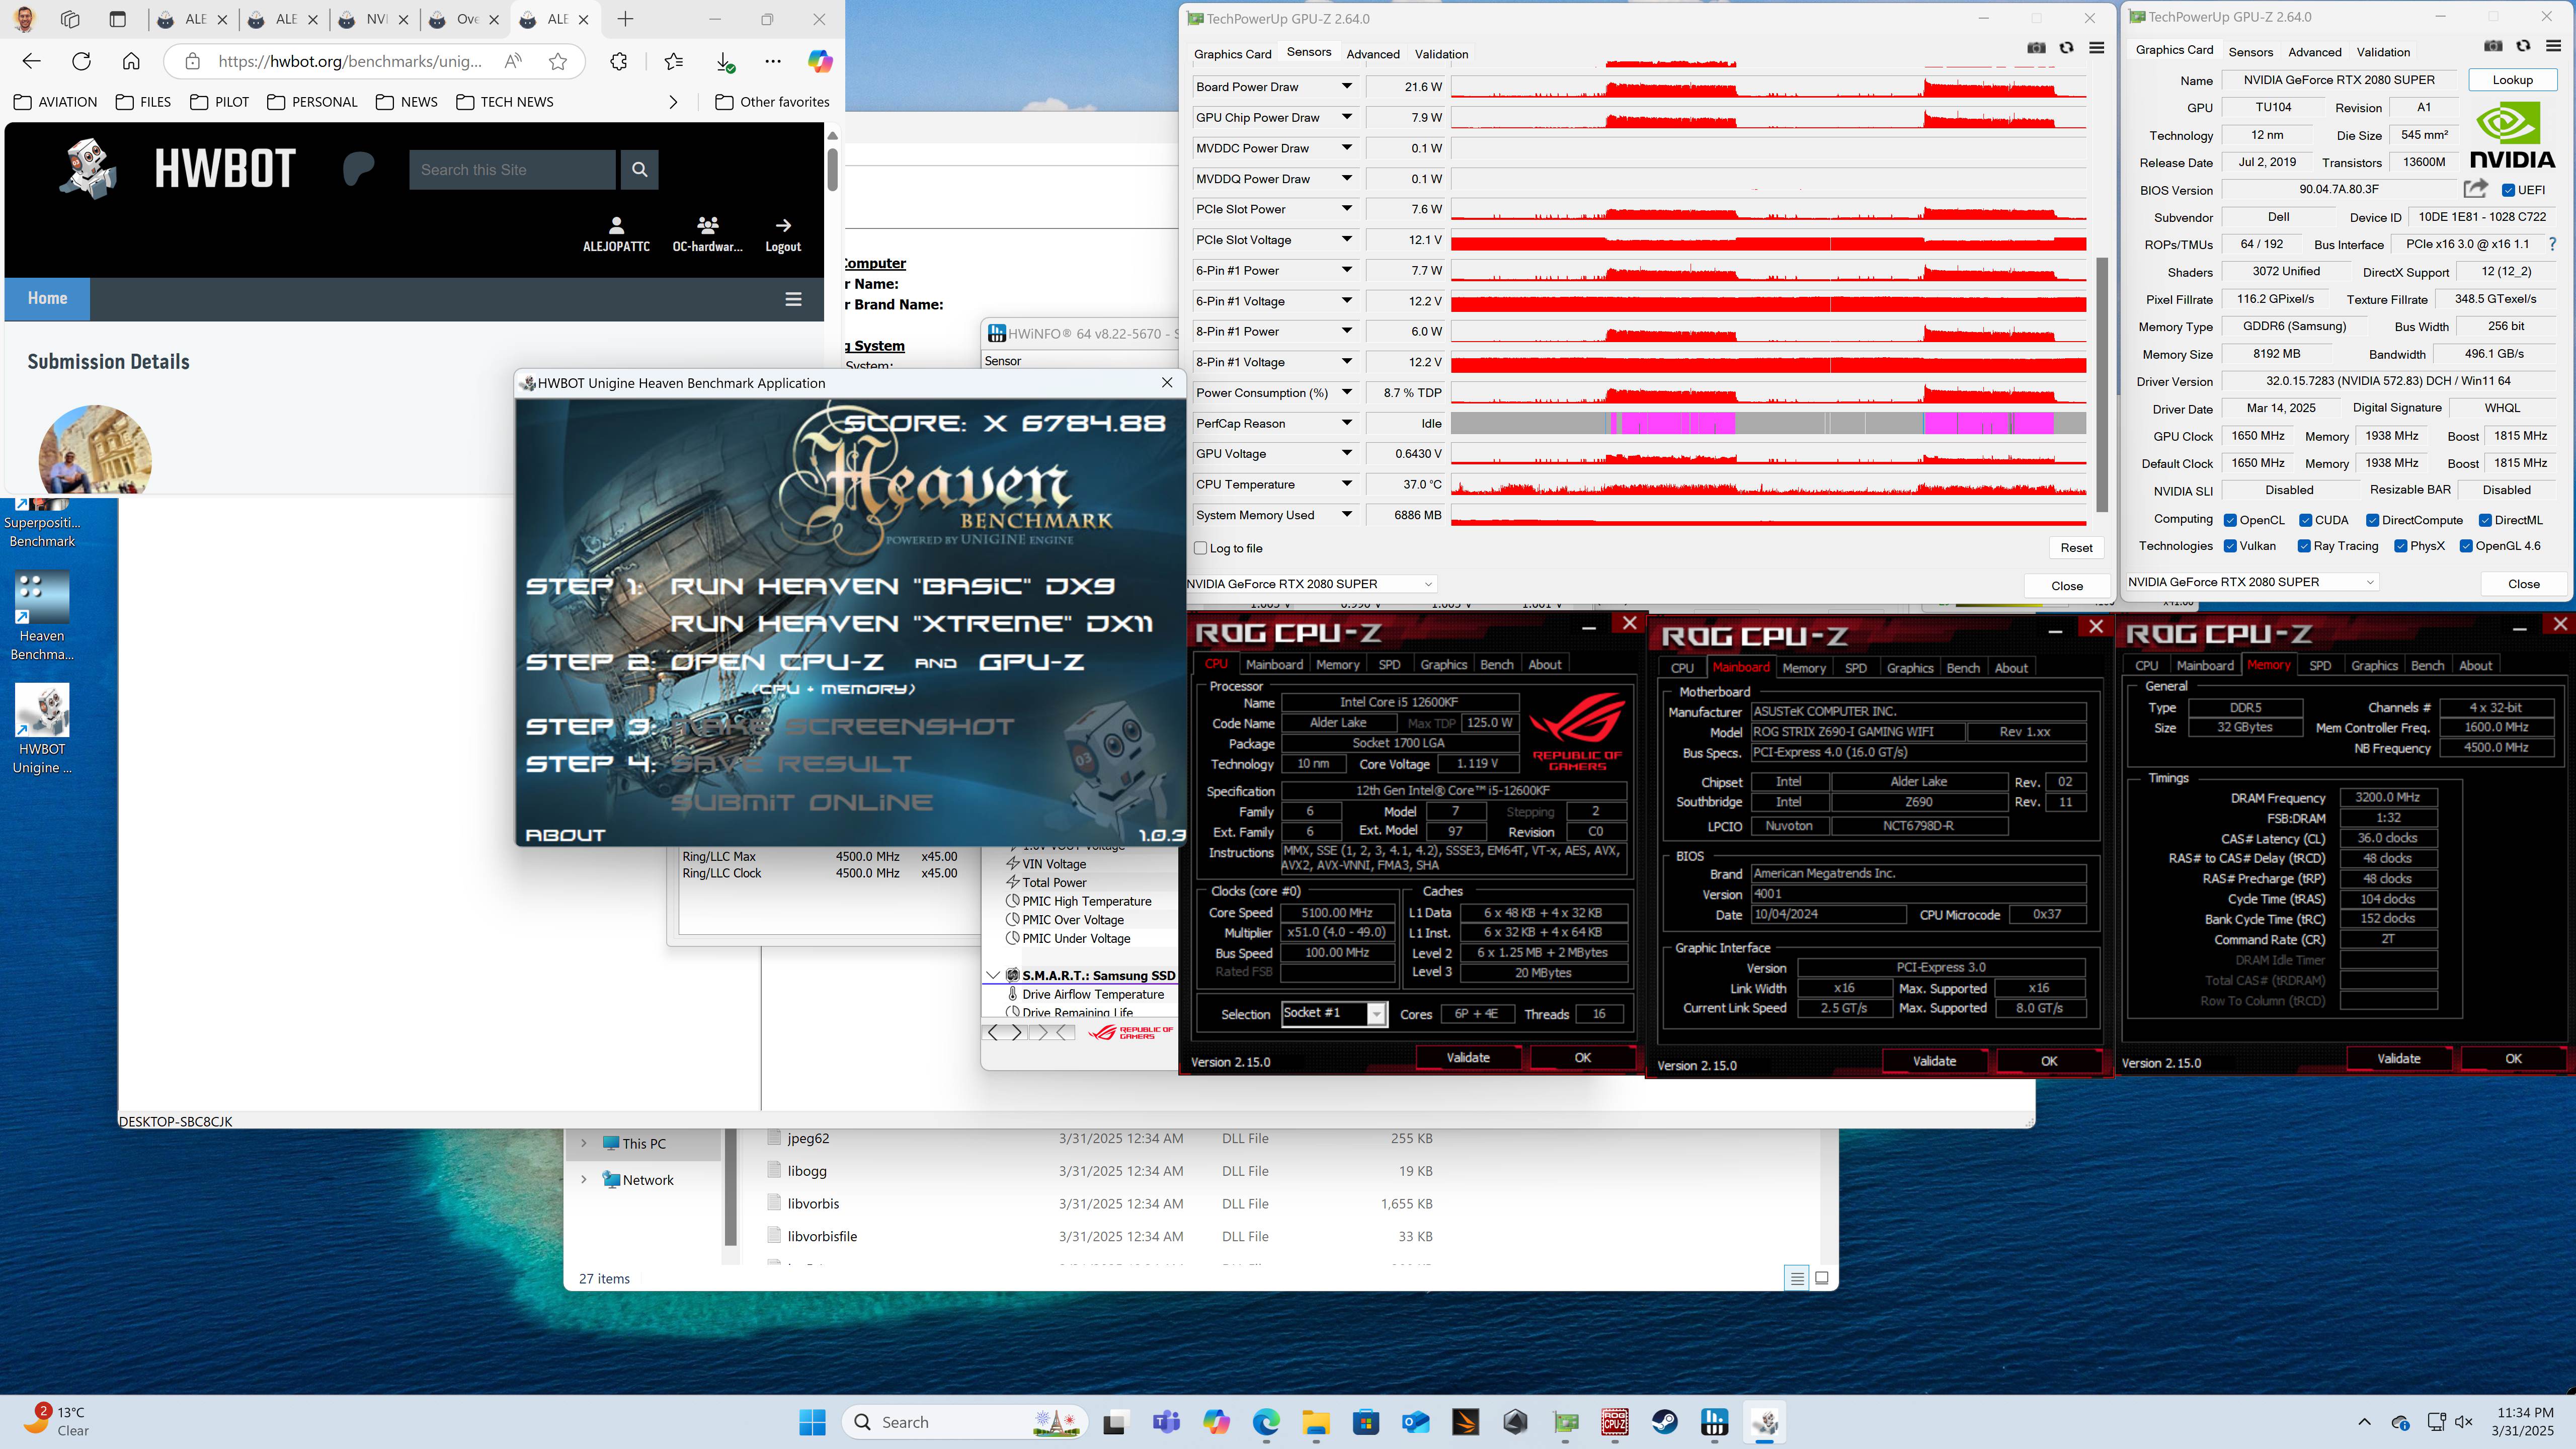The height and width of the screenshot is (1449, 2576).
Task: Click the HWBOT search magnifier button
Action: pyautogui.click(x=639, y=169)
